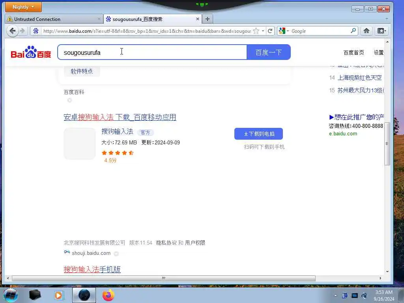Click the shouji.baidu.com source link
The width and height of the screenshot is (404, 303).
pyautogui.click(x=91, y=253)
